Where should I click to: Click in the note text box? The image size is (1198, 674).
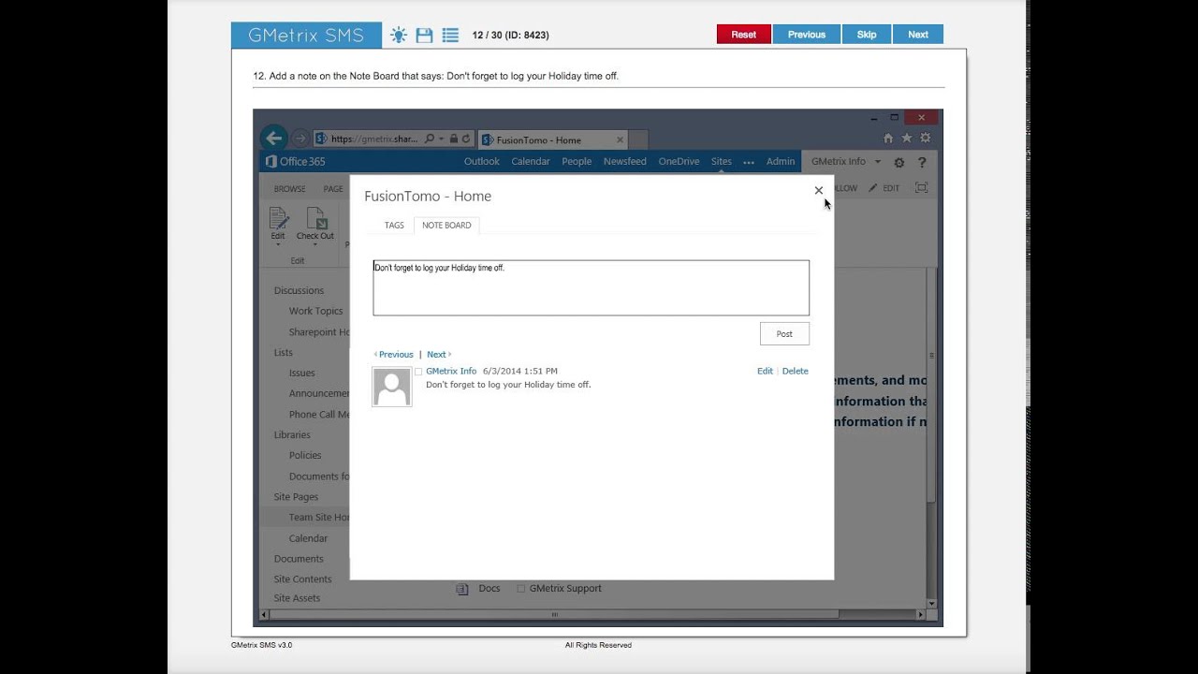pyautogui.click(x=591, y=288)
